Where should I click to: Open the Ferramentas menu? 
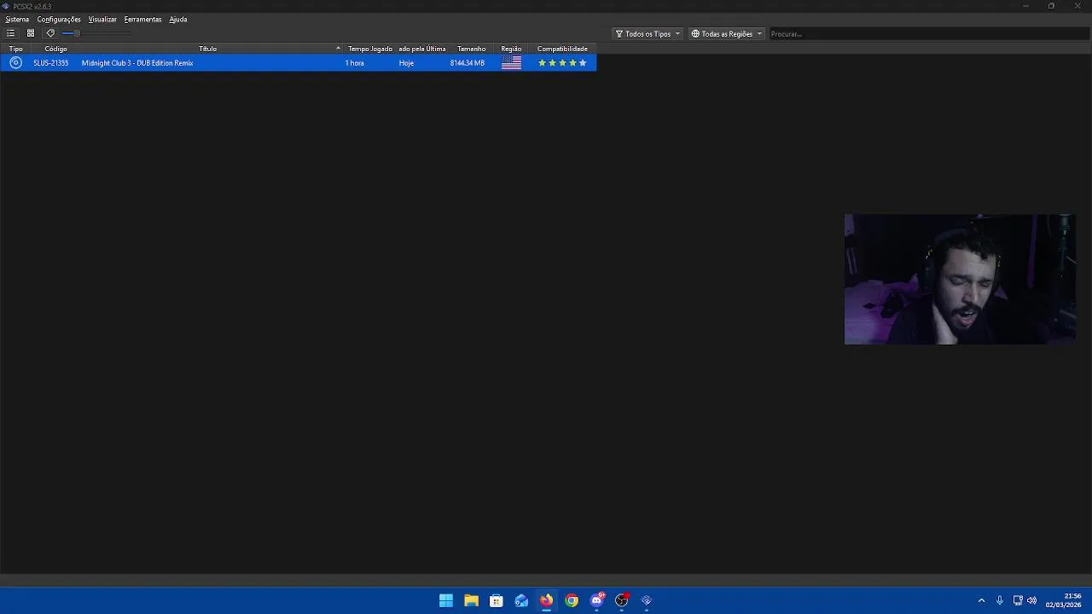(142, 20)
